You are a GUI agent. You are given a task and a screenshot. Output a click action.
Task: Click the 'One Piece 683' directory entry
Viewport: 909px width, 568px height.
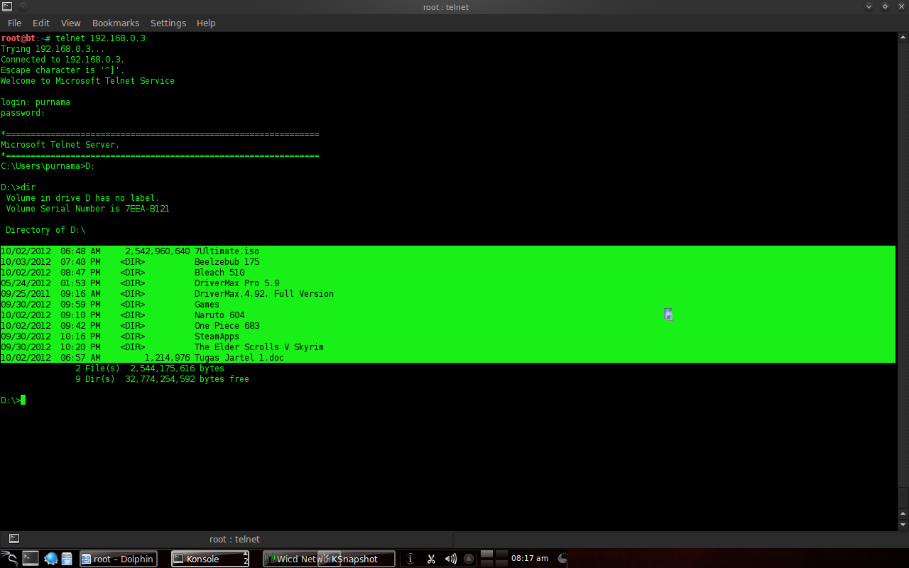click(x=227, y=326)
